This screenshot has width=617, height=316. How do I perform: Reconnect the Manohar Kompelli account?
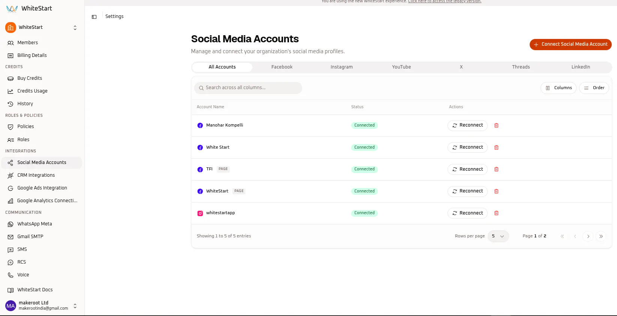tap(467, 125)
